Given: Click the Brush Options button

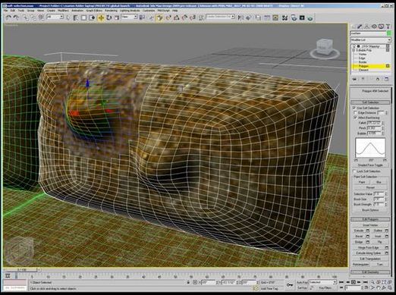Looking at the screenshot, I should coord(370,210).
